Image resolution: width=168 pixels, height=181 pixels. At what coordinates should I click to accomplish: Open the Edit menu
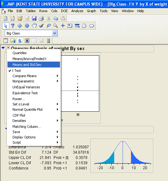pyautogui.click(x=19, y=11)
